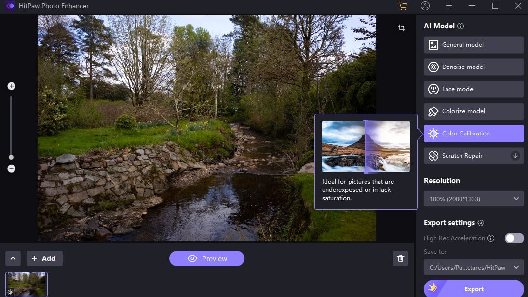Select the Denoise model
Viewport: 528px width, 297px height.
[474, 67]
